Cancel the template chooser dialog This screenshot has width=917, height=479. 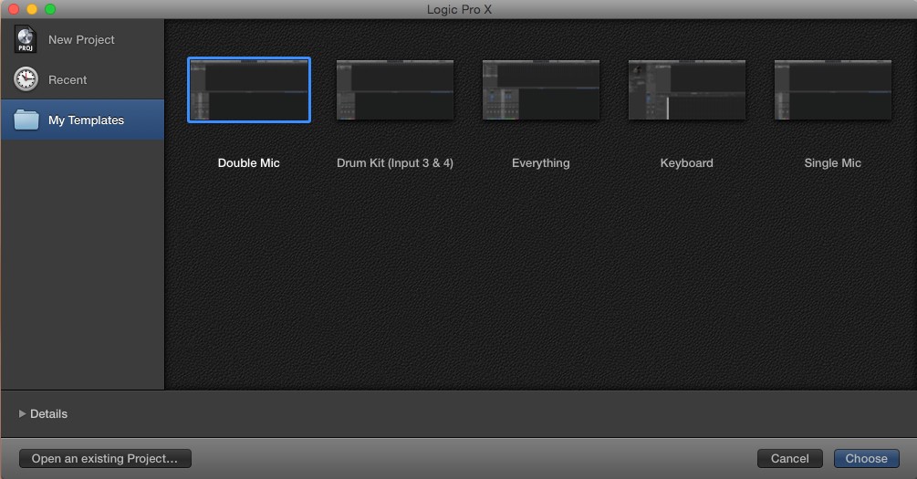pyautogui.click(x=790, y=459)
